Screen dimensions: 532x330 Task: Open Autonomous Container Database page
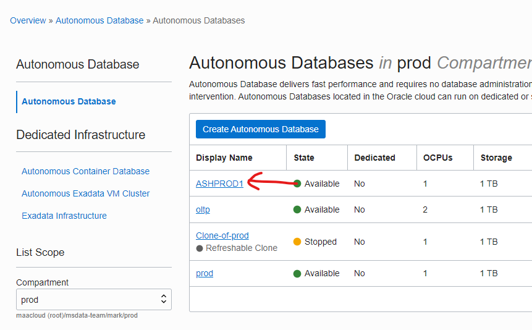click(x=85, y=171)
